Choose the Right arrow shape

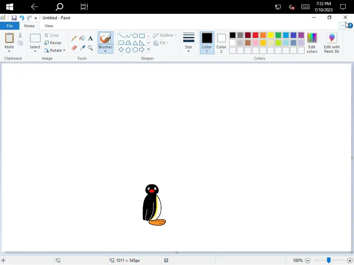click(x=142, y=50)
